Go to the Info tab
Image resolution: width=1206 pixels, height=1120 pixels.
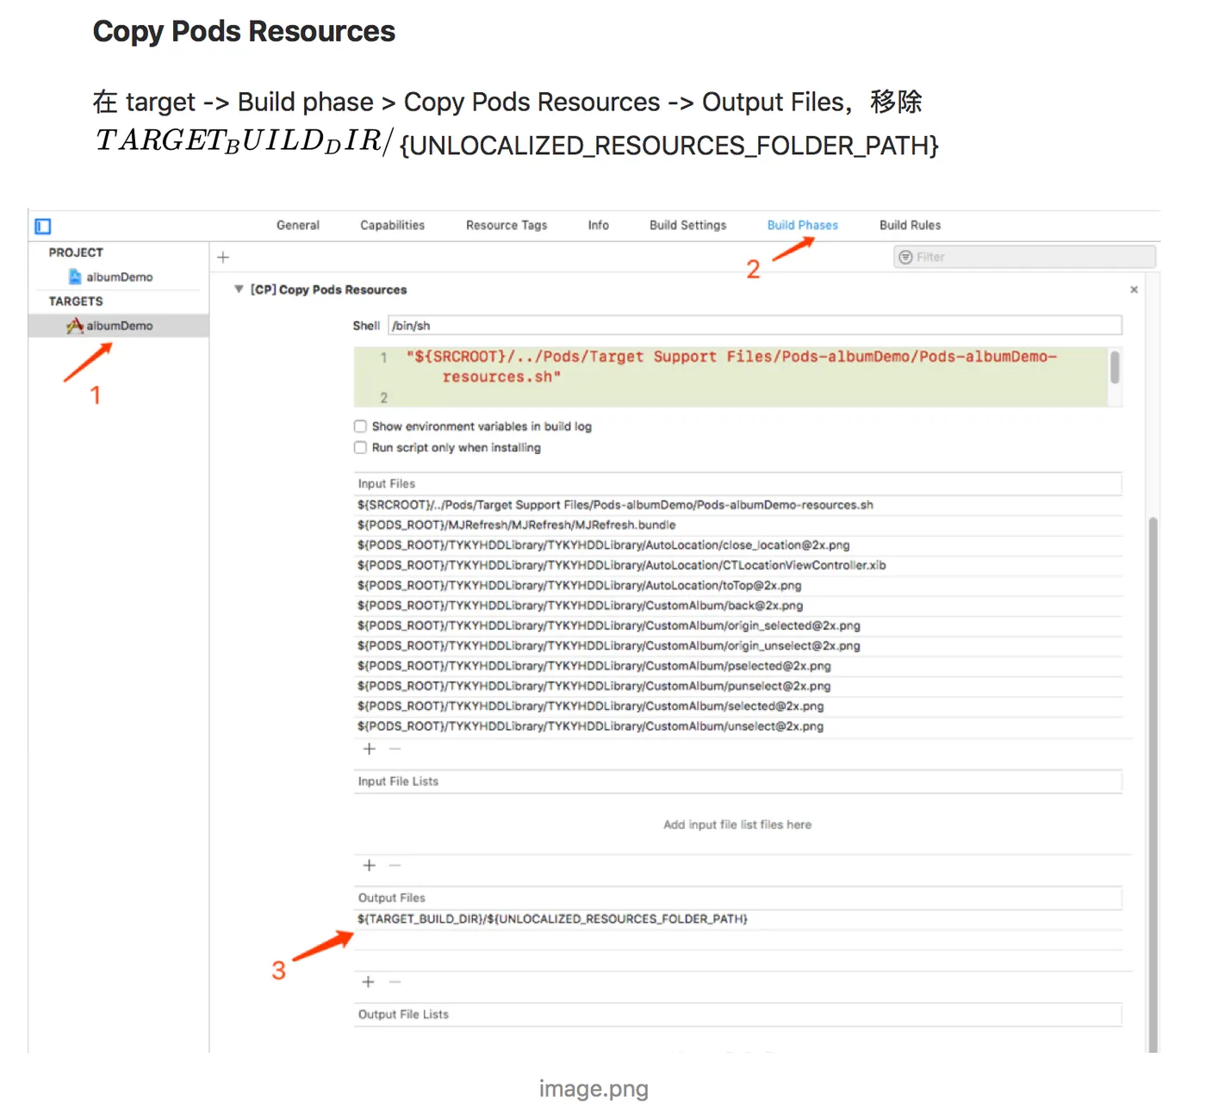[x=599, y=225]
